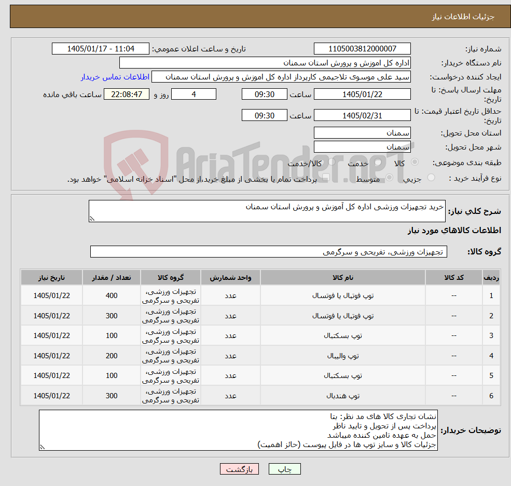This screenshot has width=511, height=486.
Task: Click the توپ هندبال product name
Action: 343,396
